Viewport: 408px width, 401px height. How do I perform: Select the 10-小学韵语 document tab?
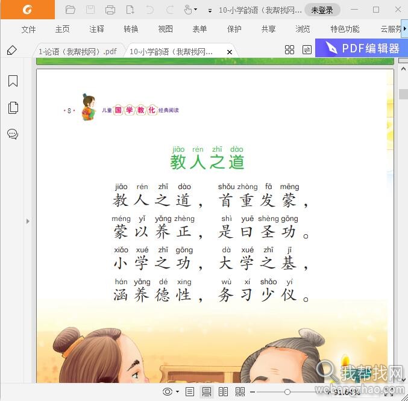(171, 52)
